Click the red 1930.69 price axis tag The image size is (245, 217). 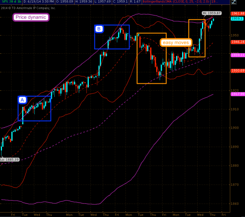pos(237,70)
